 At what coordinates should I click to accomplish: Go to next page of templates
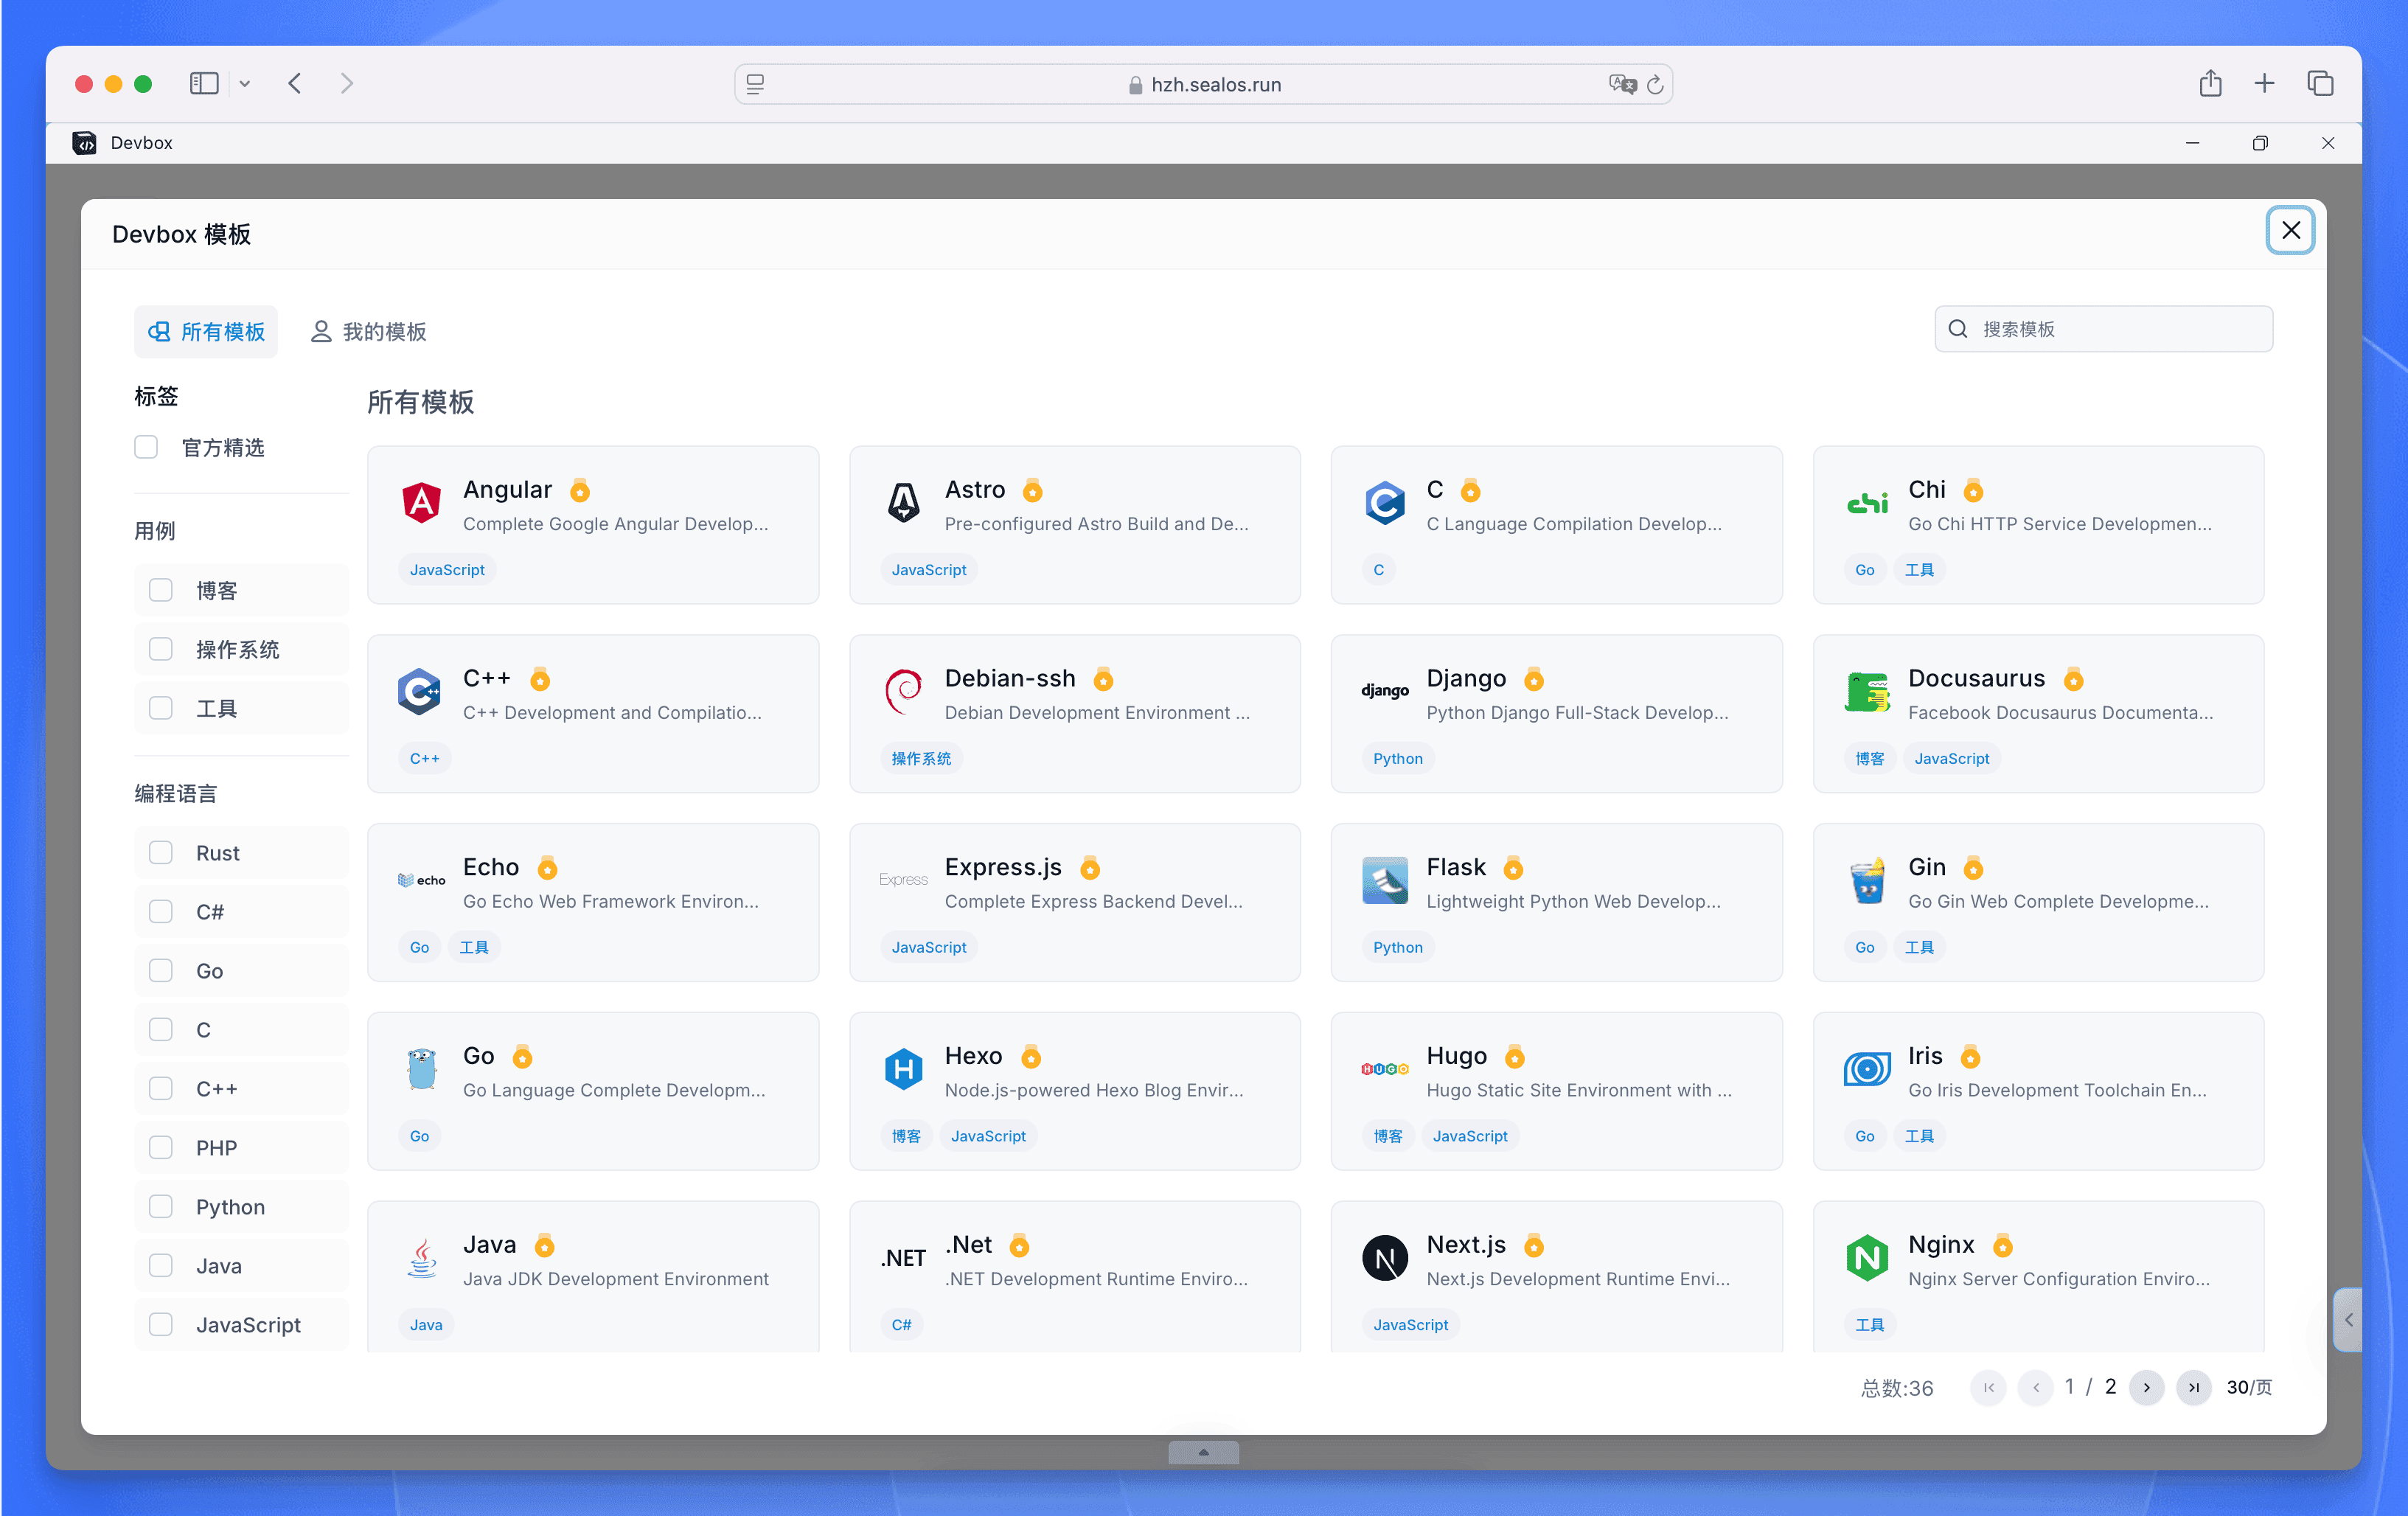click(x=2147, y=1387)
